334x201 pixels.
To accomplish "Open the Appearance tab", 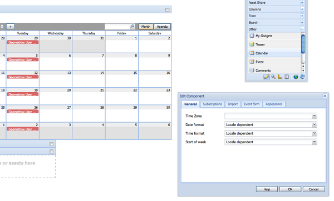I will [274, 104].
